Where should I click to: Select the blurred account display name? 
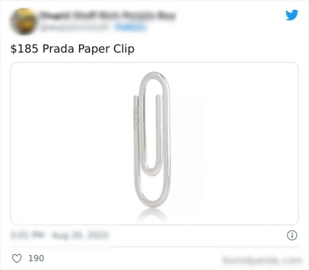pos(108,15)
